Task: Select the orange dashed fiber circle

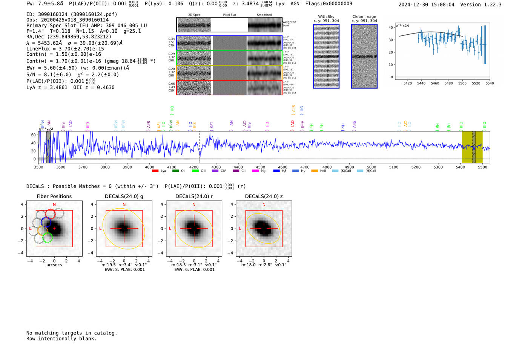Action: tap(42, 231)
